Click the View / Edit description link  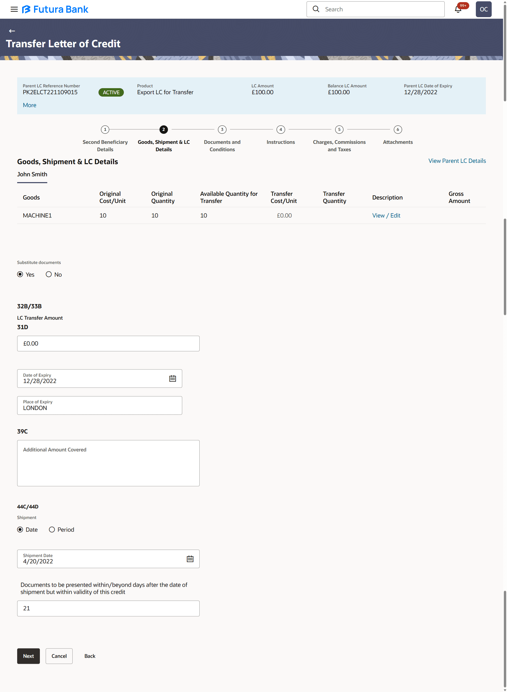click(386, 216)
